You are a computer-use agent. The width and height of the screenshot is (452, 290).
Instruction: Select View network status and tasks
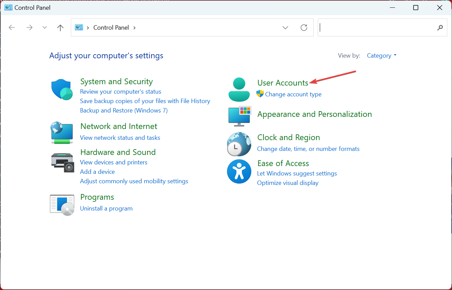click(120, 138)
